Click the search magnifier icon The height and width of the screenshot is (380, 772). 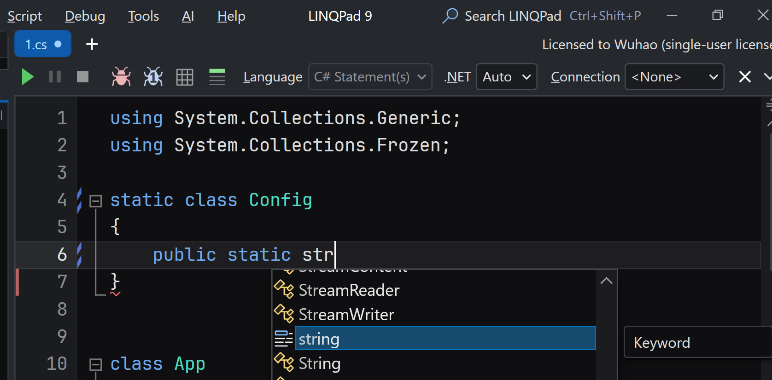[450, 16]
